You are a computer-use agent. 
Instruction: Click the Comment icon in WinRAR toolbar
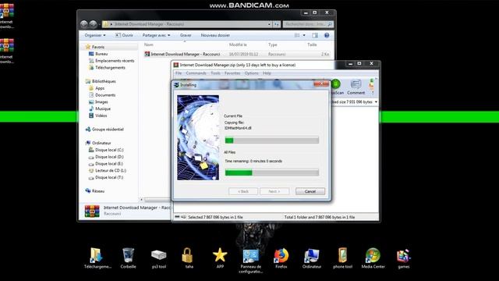click(x=356, y=87)
